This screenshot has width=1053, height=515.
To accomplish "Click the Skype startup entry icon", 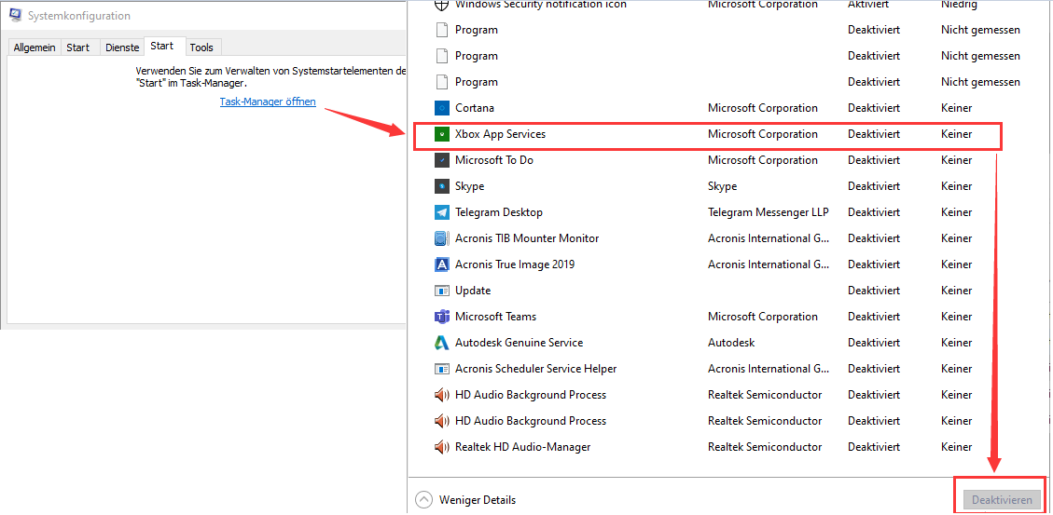I will (441, 186).
